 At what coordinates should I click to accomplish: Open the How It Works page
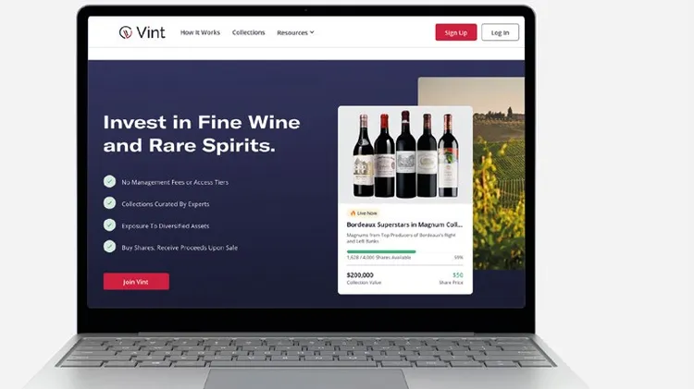coord(200,32)
